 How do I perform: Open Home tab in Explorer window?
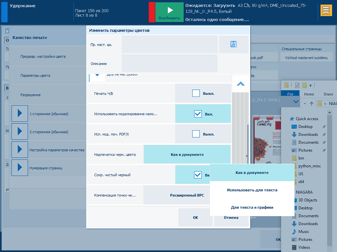tap(309, 94)
